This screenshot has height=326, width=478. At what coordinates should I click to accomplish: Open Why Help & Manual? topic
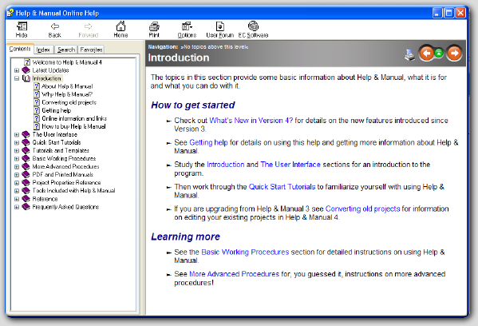67,94
